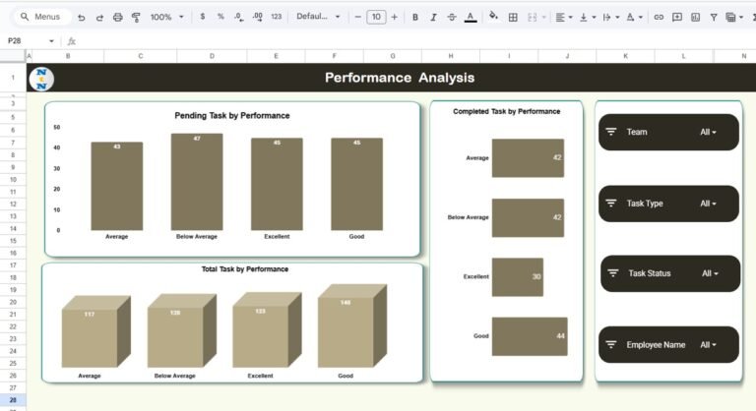The height and width of the screenshot is (411, 756).
Task: Click the Good bar labeled 44 in Completed chart
Action: tap(530, 336)
